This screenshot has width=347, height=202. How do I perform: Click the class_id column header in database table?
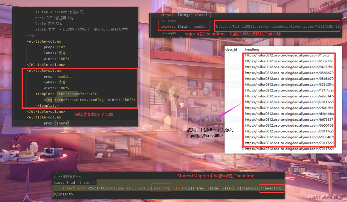coord(231,49)
